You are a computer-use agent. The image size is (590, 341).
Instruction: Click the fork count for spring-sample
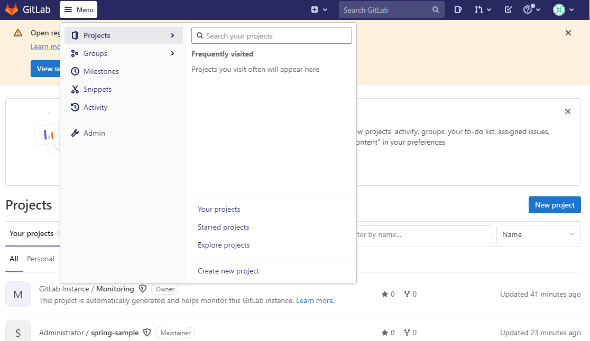click(x=410, y=333)
